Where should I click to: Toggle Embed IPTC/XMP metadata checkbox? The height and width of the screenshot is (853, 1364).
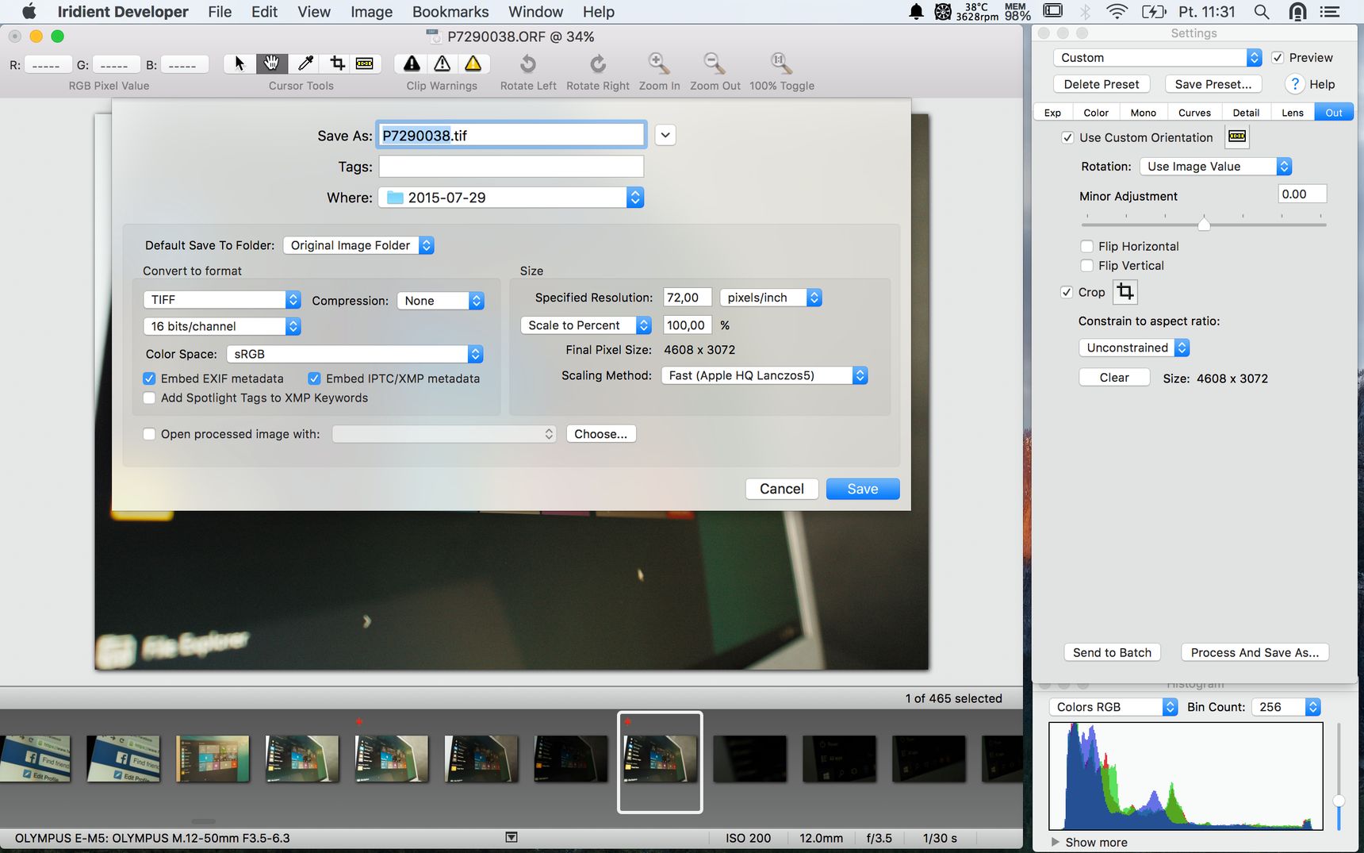tap(314, 378)
